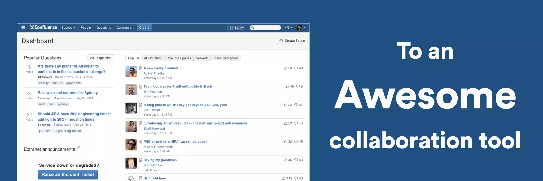Click page icon beside 'A new family member!'
The width and height of the screenshot is (543, 181).
click(x=141, y=68)
